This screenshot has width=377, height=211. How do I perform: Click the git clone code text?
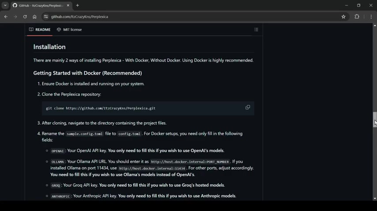(101, 108)
